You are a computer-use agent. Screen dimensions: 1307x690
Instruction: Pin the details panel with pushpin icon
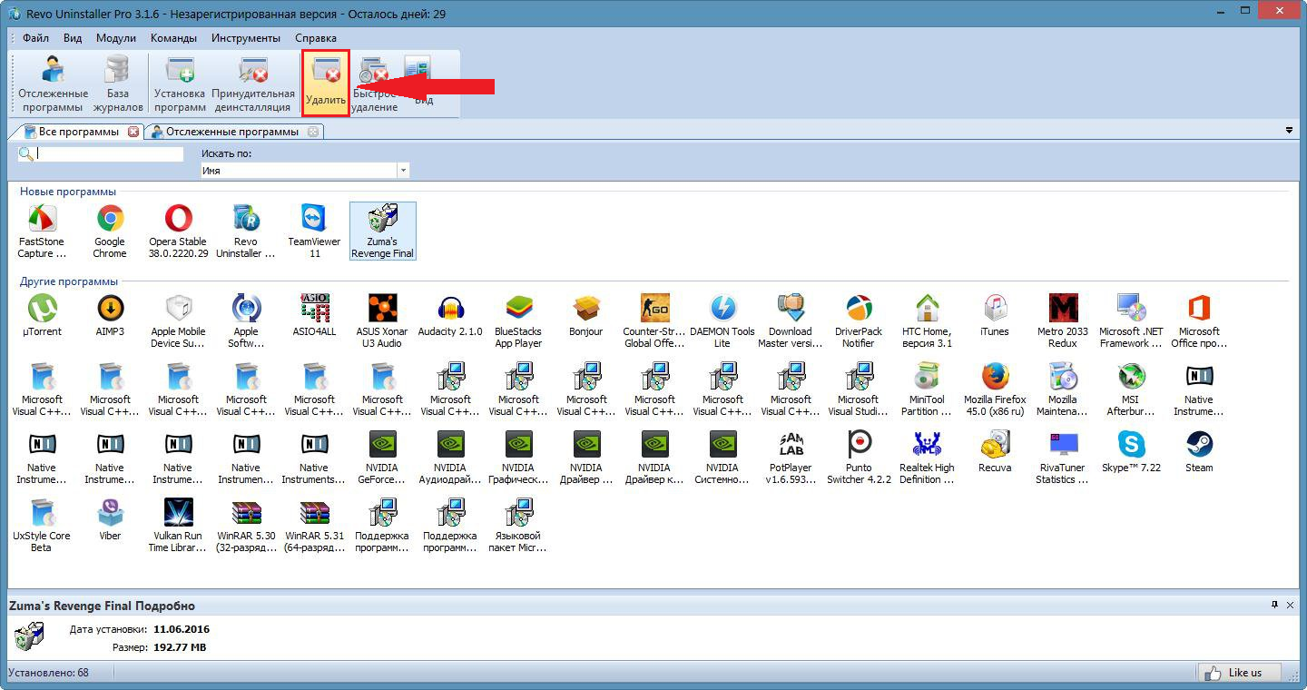[1274, 605]
